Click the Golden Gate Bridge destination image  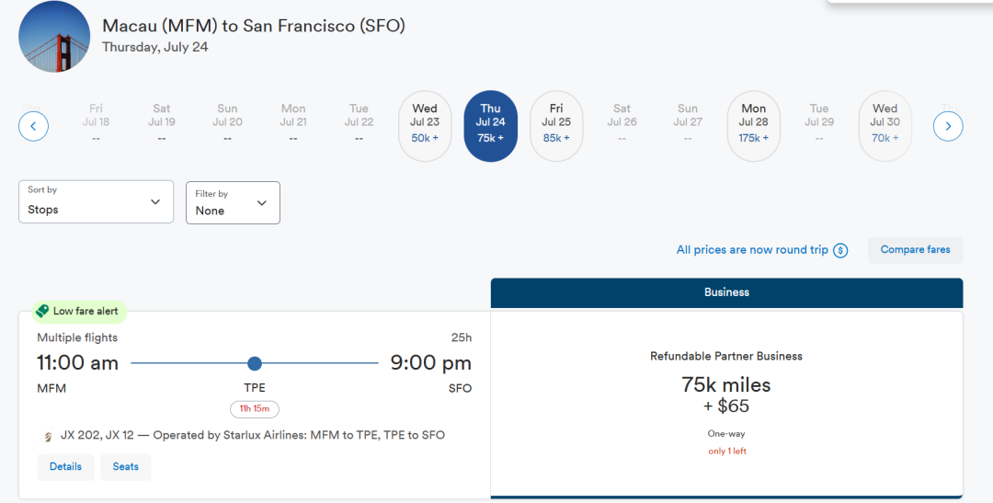pos(54,37)
